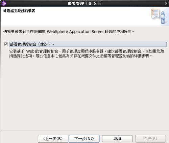Select the 部署管理控制台（建议）label row
This screenshot has height=143, width=169.
[x=88, y=44]
